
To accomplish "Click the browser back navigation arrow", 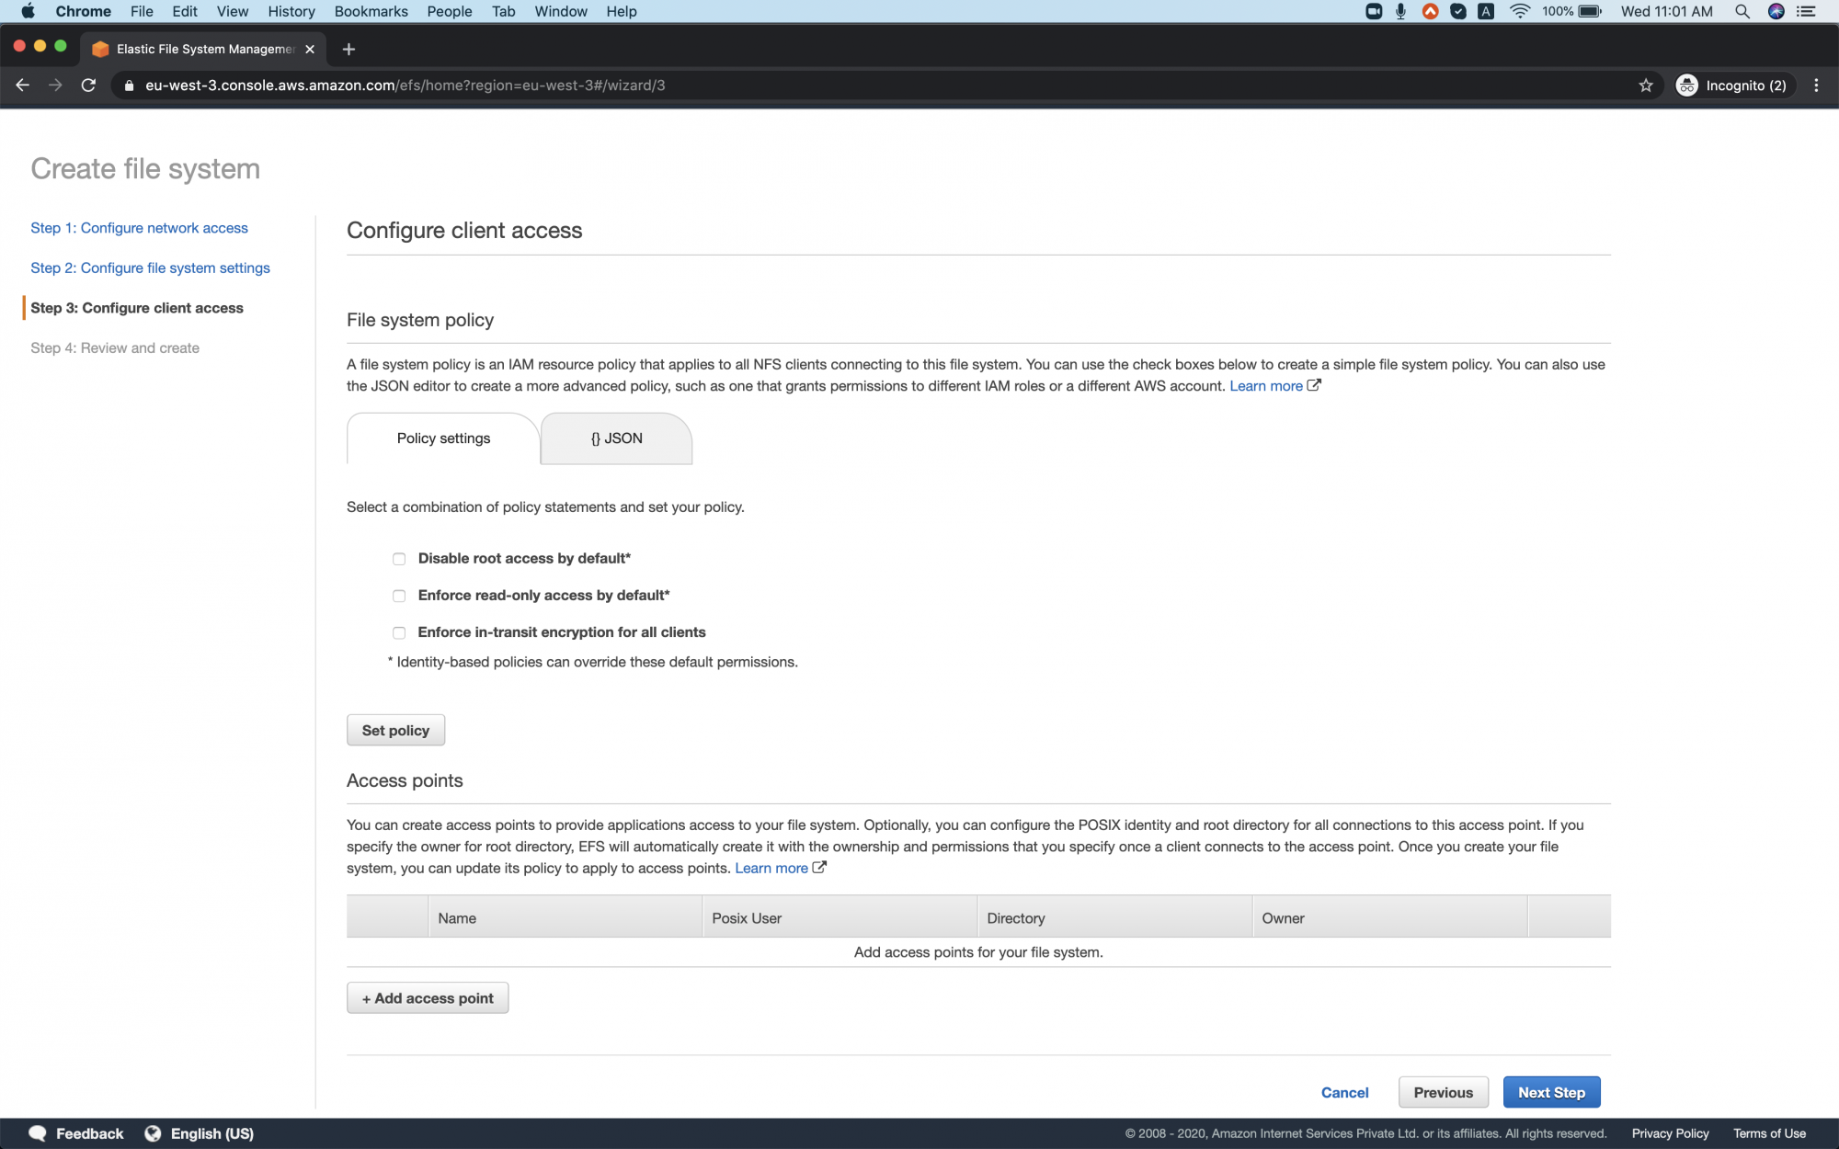I will pyautogui.click(x=22, y=85).
